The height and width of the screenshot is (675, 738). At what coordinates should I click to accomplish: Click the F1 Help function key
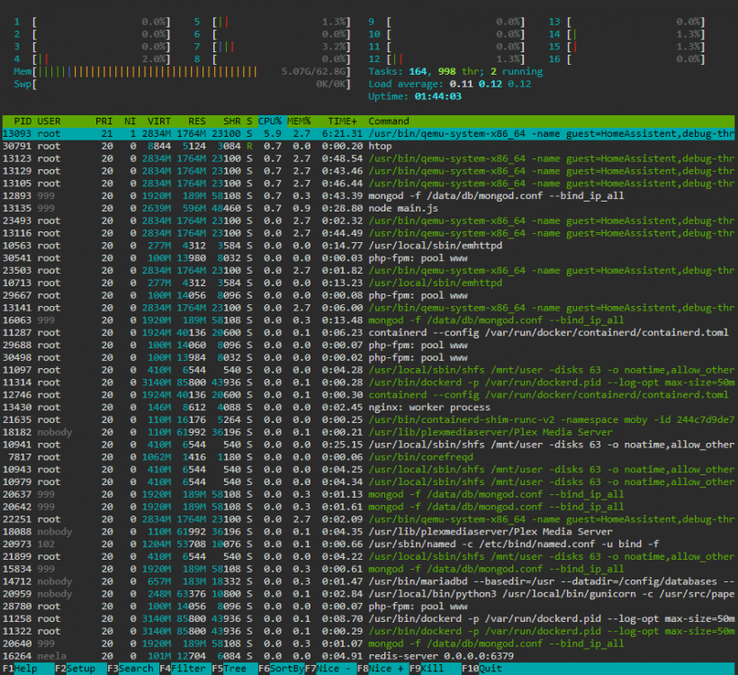pyautogui.click(x=27, y=669)
